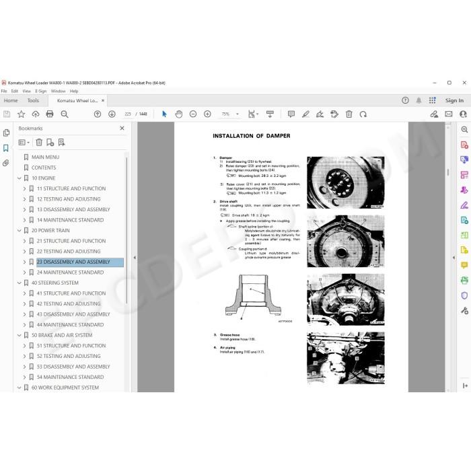Open bookmark options dropdown
The height and width of the screenshot is (471, 471).
[x=24, y=143]
